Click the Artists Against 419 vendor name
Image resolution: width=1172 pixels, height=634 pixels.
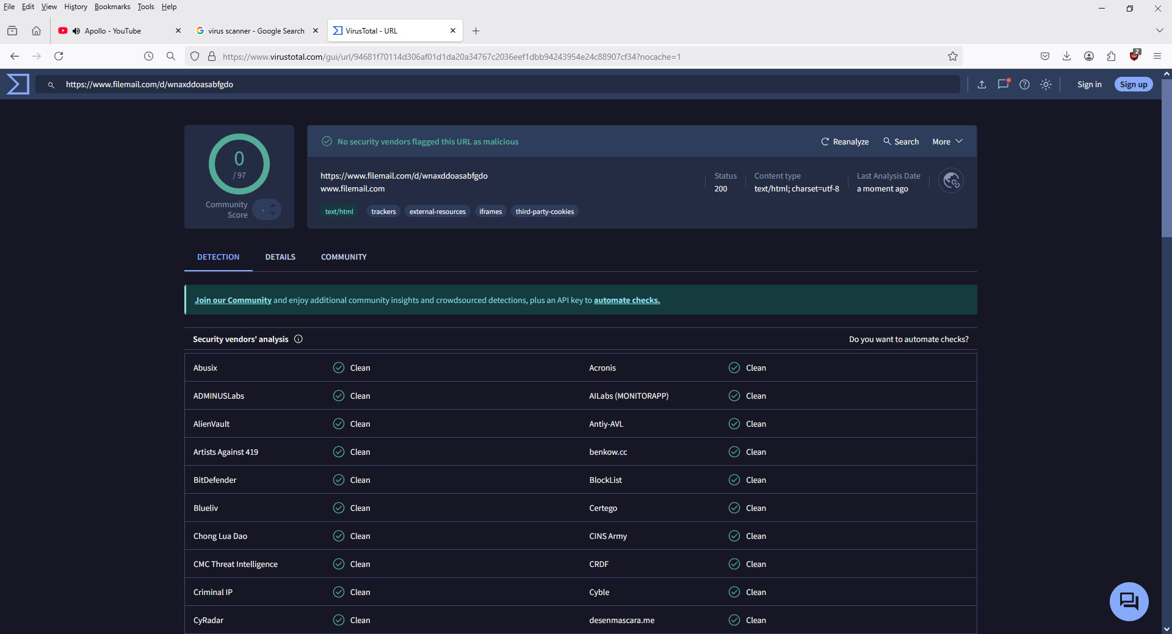tap(226, 452)
